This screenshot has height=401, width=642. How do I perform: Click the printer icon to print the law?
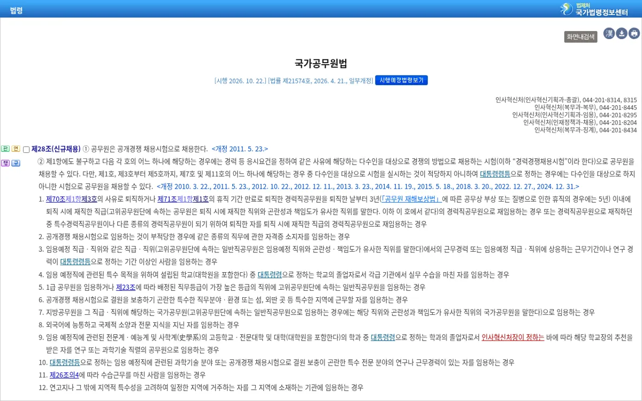pyautogui.click(x=635, y=34)
